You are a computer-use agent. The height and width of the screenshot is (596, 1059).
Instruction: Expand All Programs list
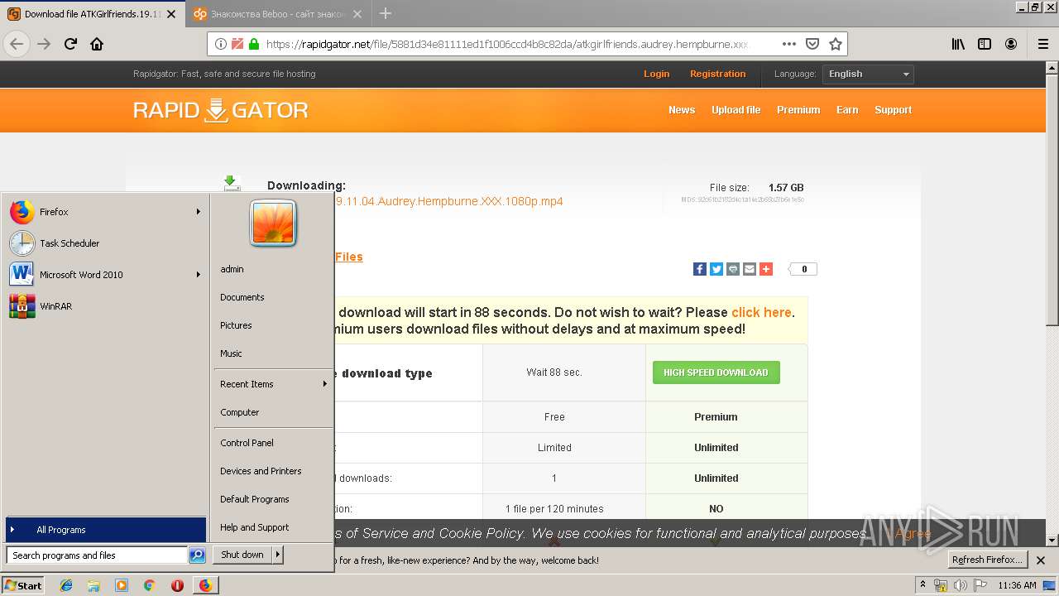point(105,530)
